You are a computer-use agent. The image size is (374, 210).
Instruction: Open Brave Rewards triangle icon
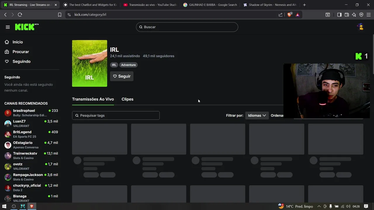pos(297,15)
